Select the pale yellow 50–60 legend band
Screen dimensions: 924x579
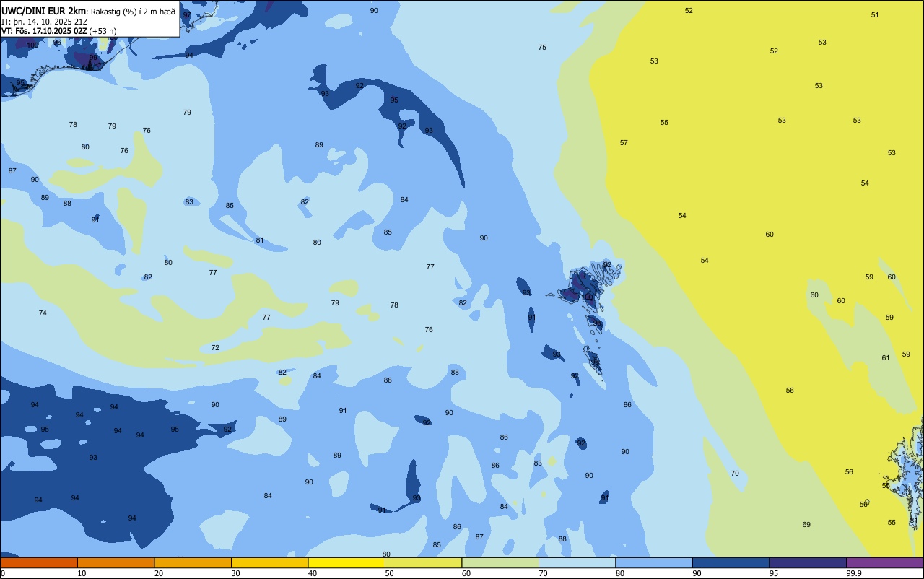tap(423, 562)
